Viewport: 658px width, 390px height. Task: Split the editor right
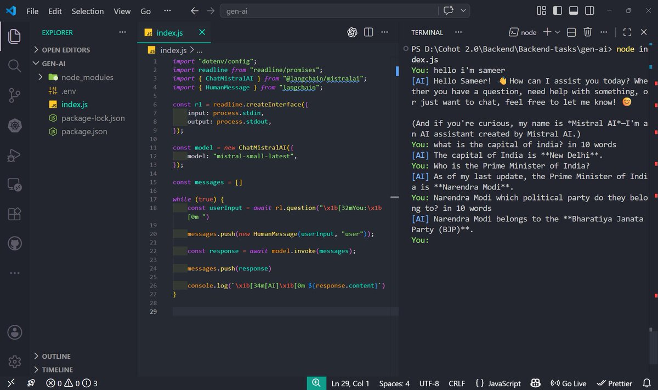click(368, 32)
